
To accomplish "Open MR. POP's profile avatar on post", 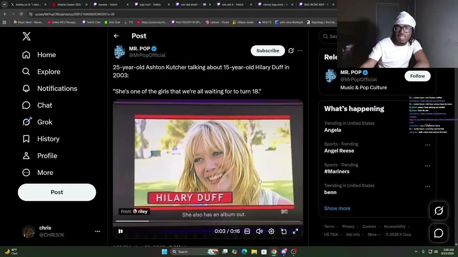I will (120, 52).
